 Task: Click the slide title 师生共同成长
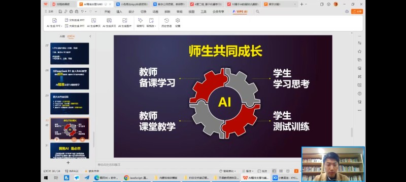(x=225, y=51)
